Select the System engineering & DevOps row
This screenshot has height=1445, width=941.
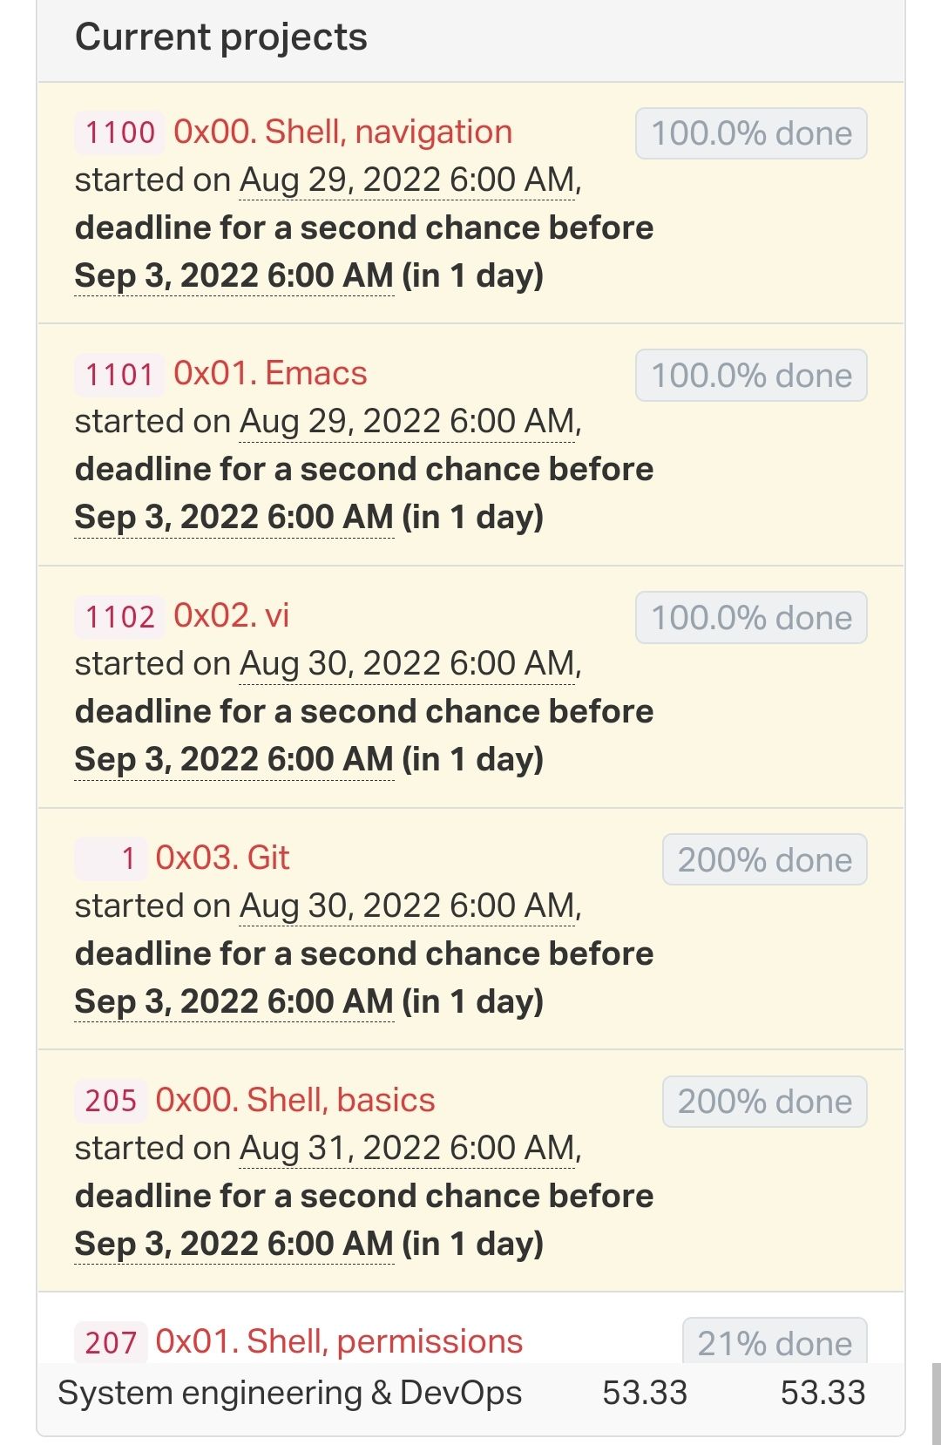(x=470, y=1393)
